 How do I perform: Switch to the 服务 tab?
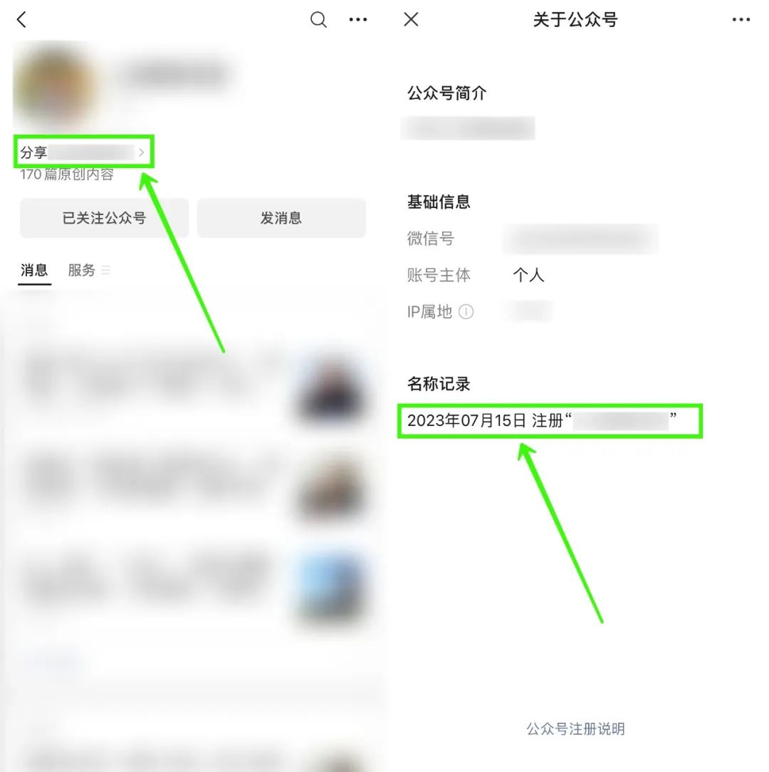click(x=81, y=271)
